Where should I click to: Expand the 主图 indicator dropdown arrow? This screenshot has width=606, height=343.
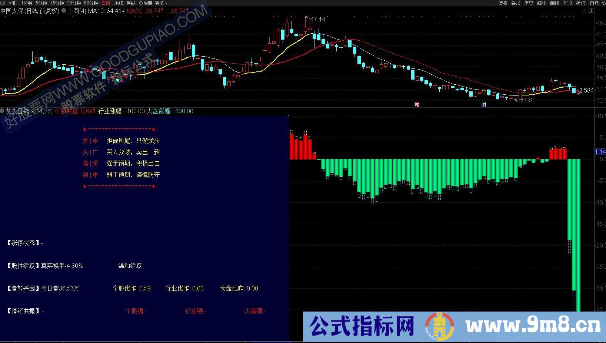[x=64, y=11]
